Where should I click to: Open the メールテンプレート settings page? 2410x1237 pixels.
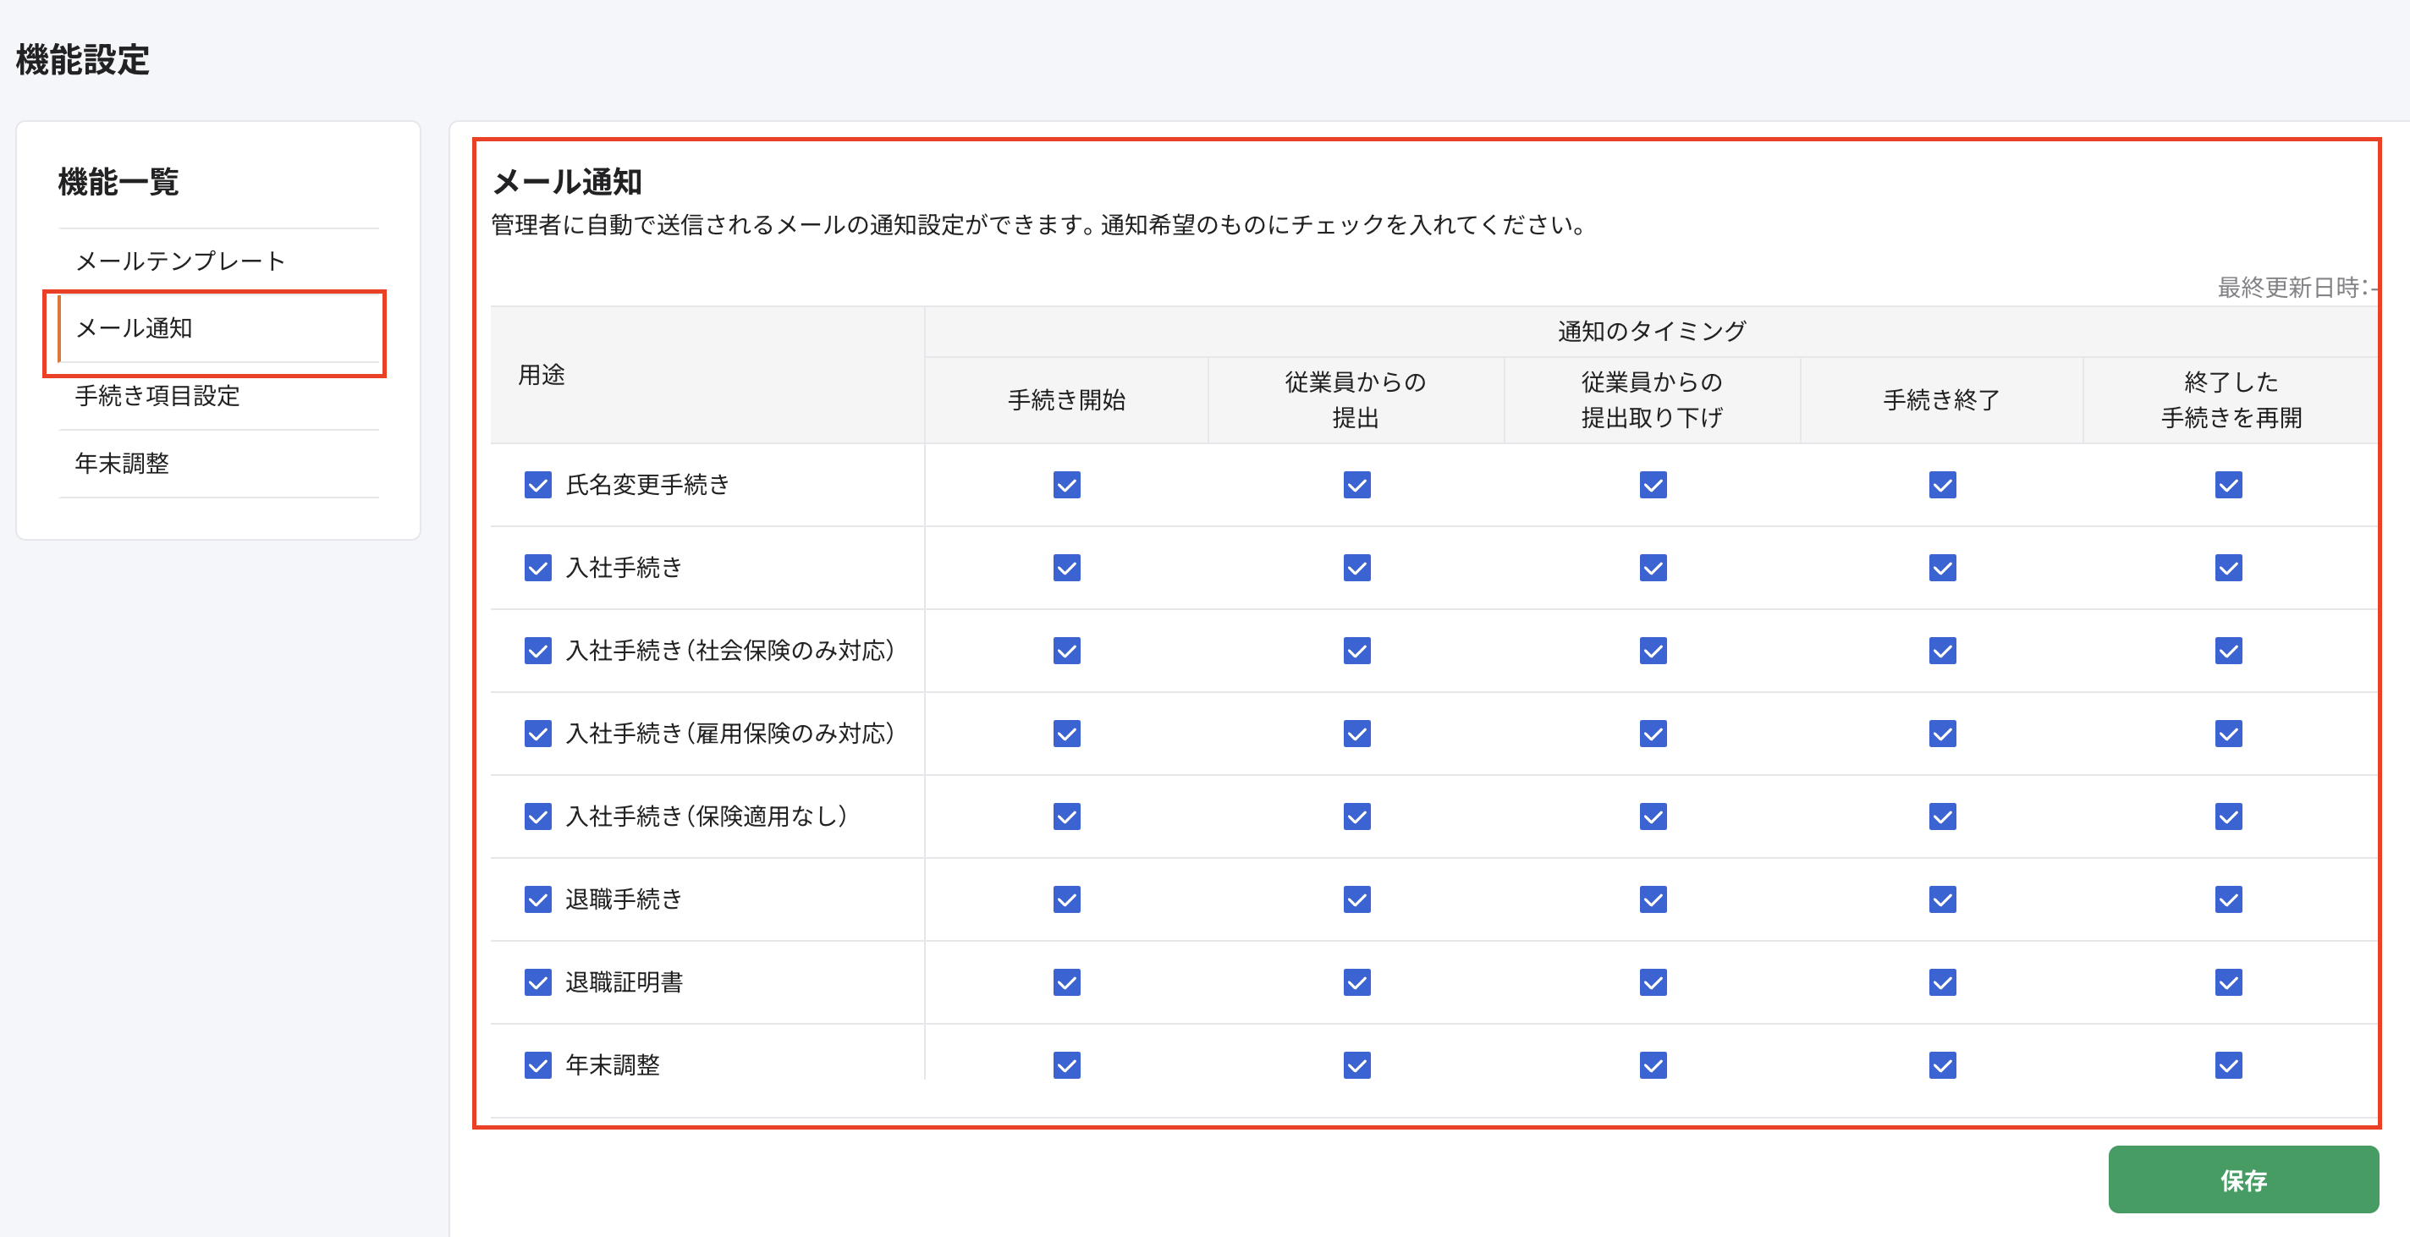180,260
